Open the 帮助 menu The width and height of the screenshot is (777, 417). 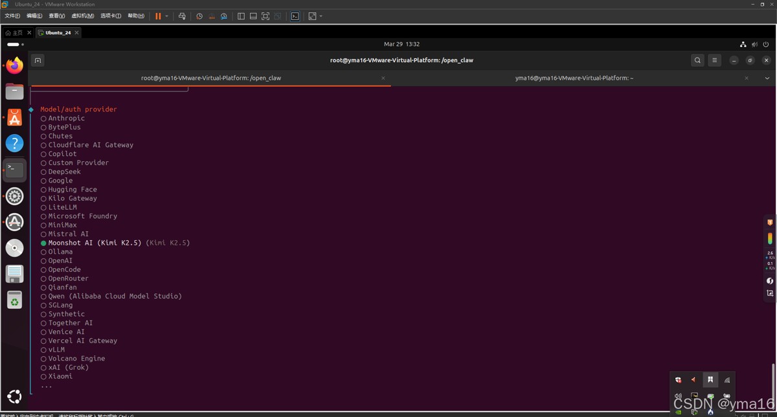tap(135, 16)
